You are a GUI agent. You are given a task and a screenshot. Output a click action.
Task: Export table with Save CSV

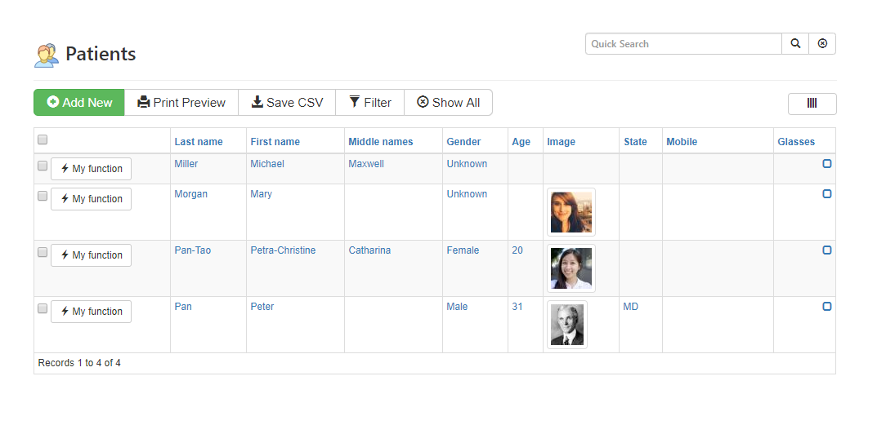[287, 103]
